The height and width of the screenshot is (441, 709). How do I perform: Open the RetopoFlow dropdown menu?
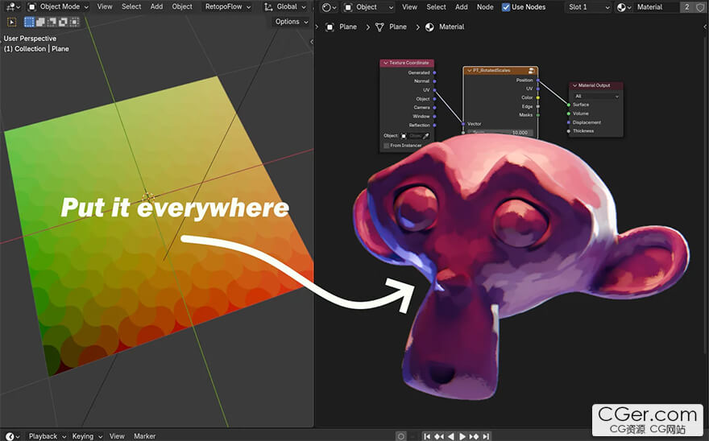[x=227, y=6]
